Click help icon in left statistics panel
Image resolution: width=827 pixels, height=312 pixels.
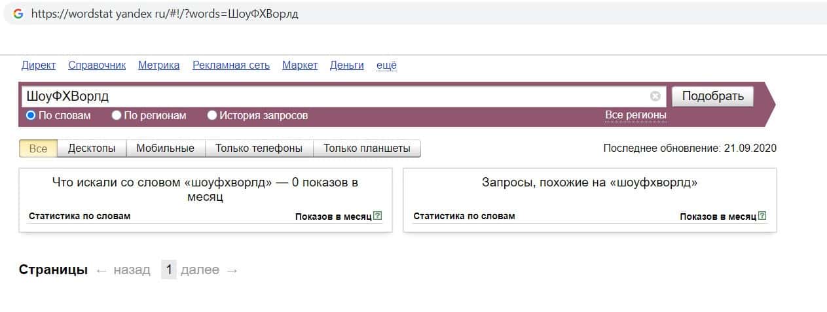[377, 216]
